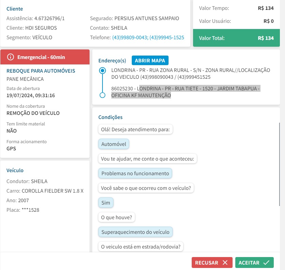Refuse the request with RECUSAR
The width and height of the screenshot is (285, 270).
coord(212,262)
